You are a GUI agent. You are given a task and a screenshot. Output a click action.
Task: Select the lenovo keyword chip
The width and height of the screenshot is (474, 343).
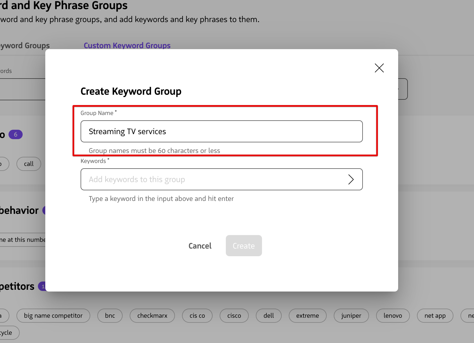pos(393,315)
